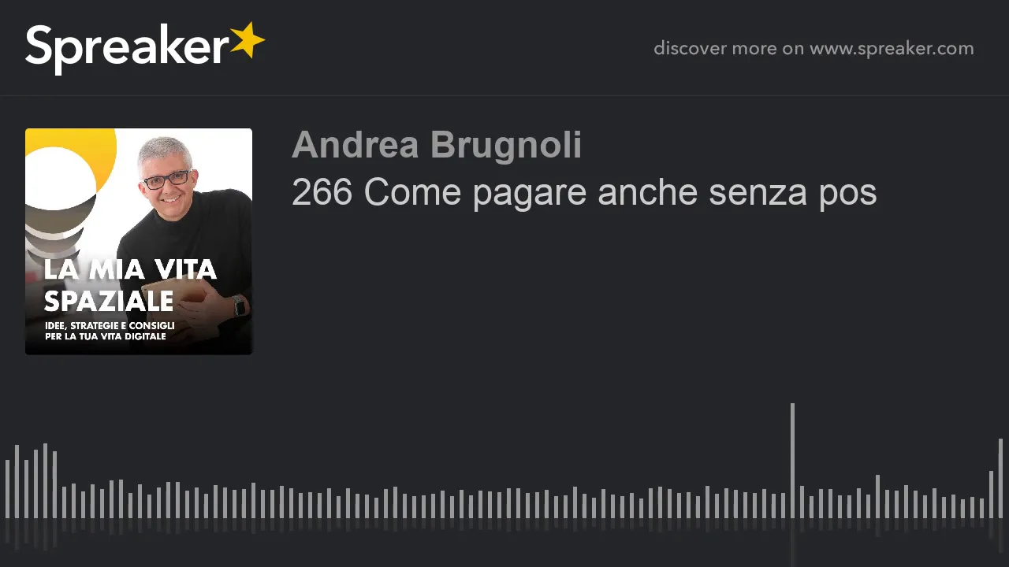Click the SPAZIALE word on the cover
Image resolution: width=1009 pixels, height=567 pixels.
(x=109, y=301)
